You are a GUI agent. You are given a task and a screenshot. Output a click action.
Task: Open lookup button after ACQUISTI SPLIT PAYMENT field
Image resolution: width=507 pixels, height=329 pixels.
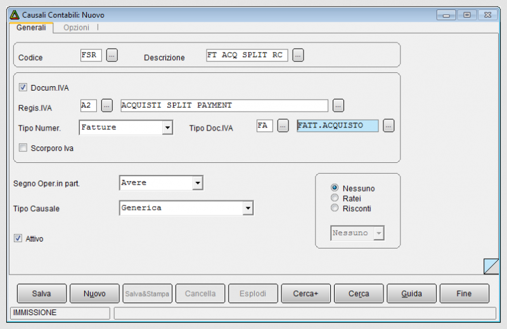(x=338, y=105)
